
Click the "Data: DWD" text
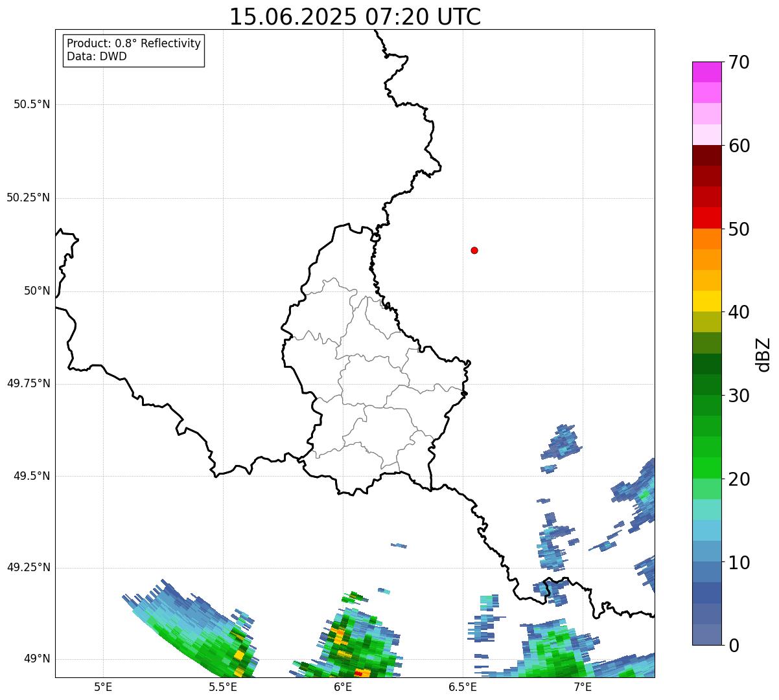(x=97, y=56)
